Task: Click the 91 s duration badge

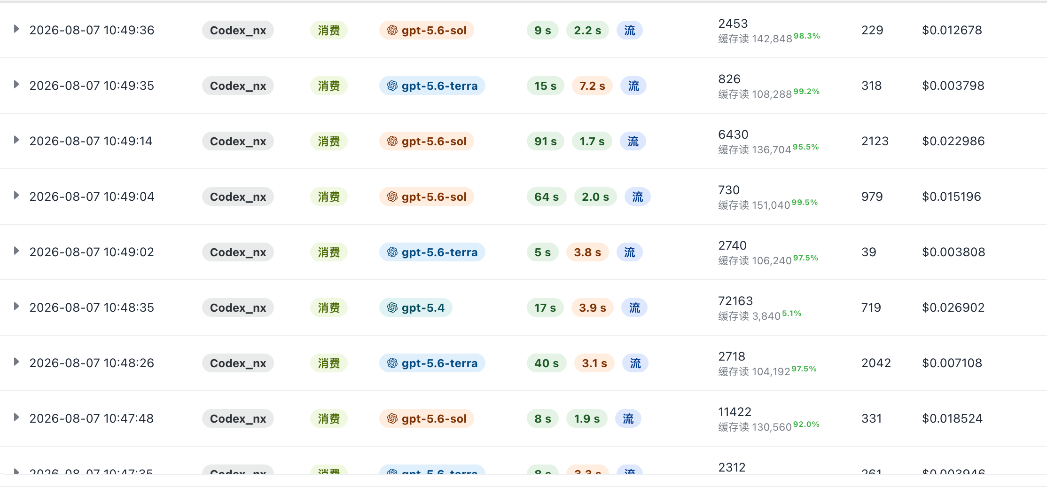Action: [x=545, y=142]
